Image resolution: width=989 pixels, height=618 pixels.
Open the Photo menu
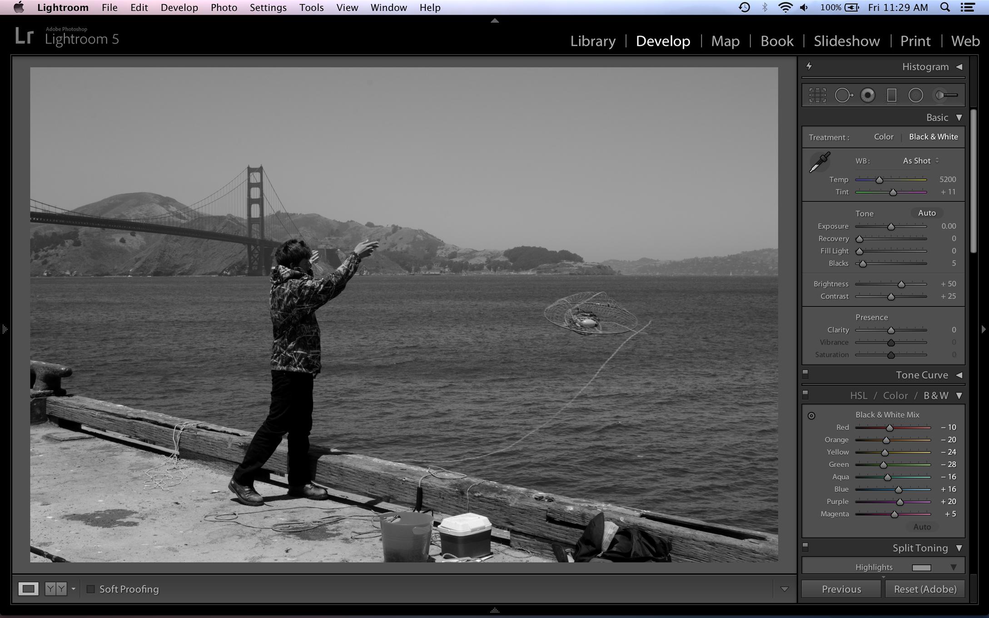[224, 8]
